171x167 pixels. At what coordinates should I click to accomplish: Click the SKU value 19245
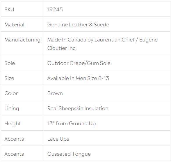tap(55, 10)
